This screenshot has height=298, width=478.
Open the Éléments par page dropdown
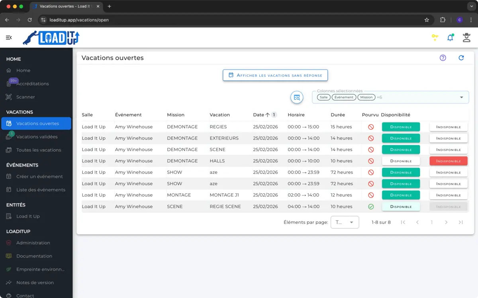[345, 222]
